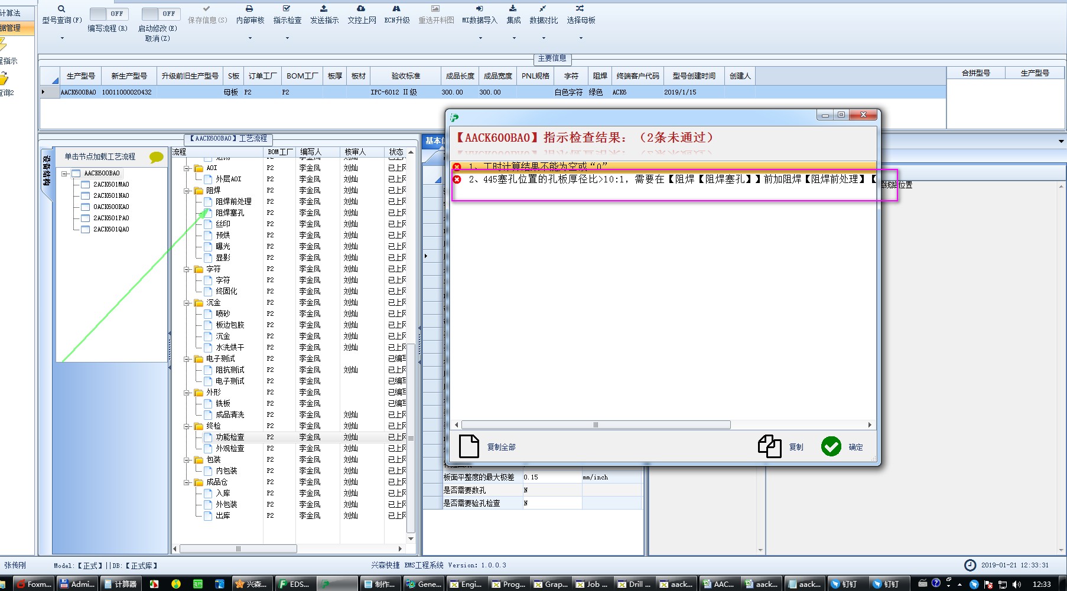This screenshot has height=591, width=1067.
Task: Click the volume icon in system tray
Action: pyautogui.click(x=1017, y=584)
